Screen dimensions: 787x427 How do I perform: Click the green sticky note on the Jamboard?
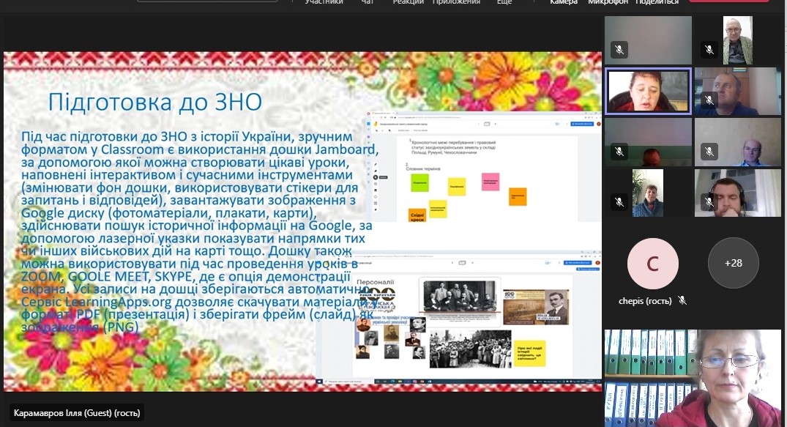tap(419, 183)
